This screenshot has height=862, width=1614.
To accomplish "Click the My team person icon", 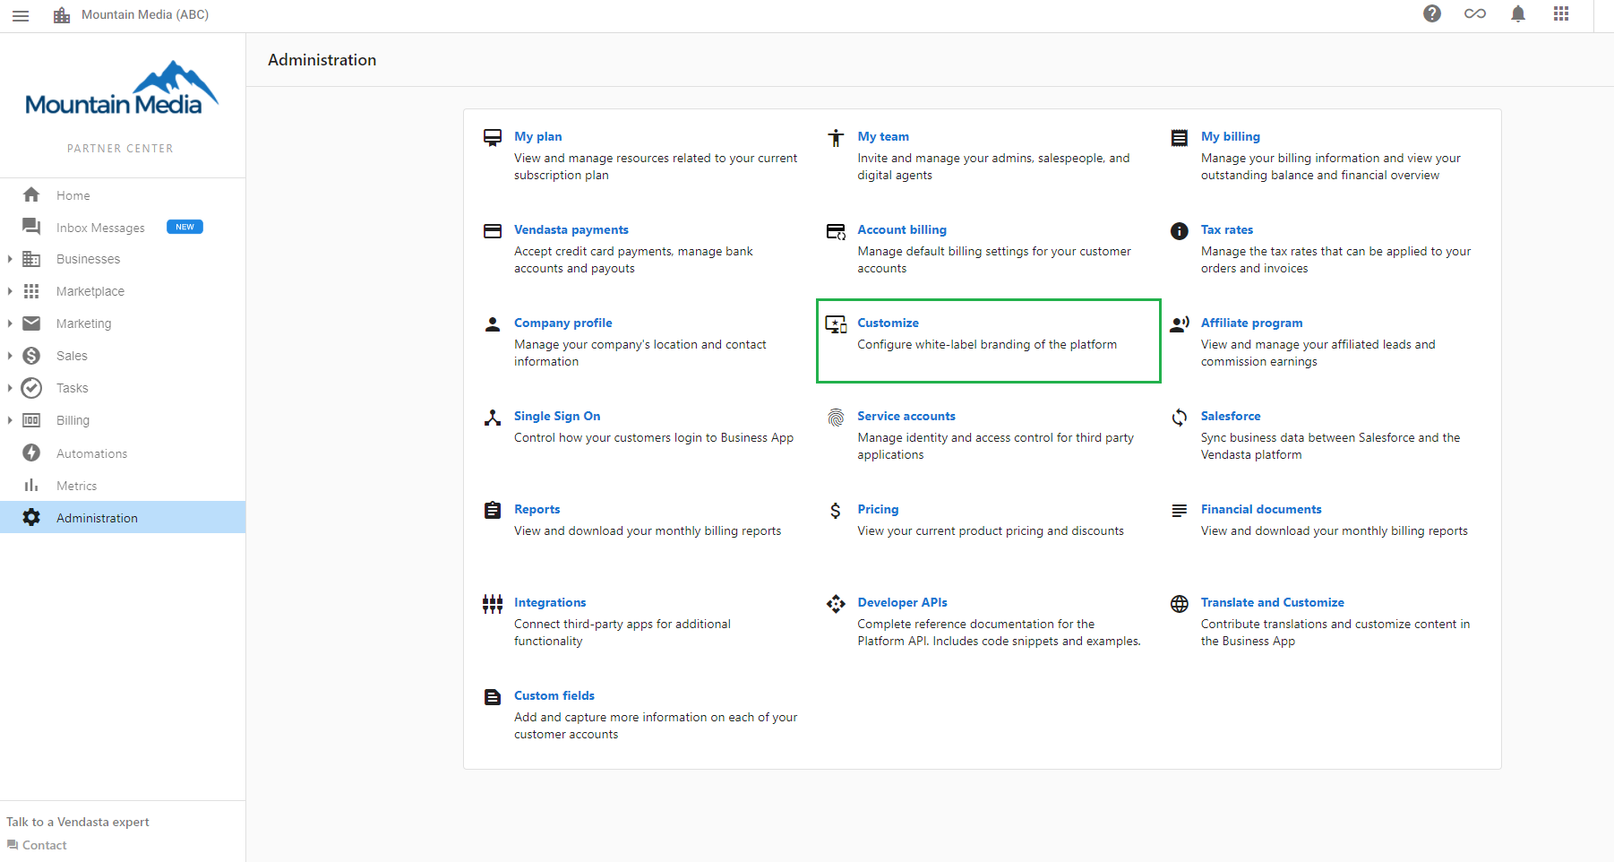I will tap(836, 137).
